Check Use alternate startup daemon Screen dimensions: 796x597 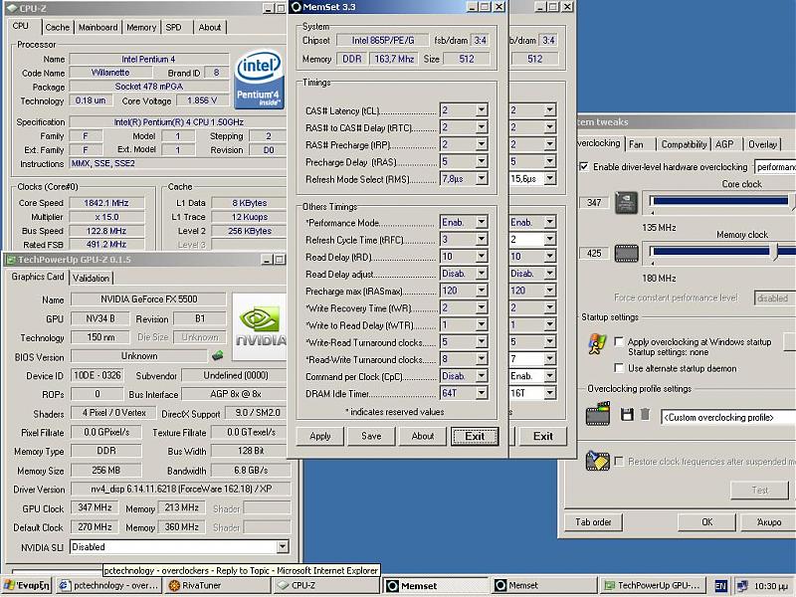click(x=619, y=367)
